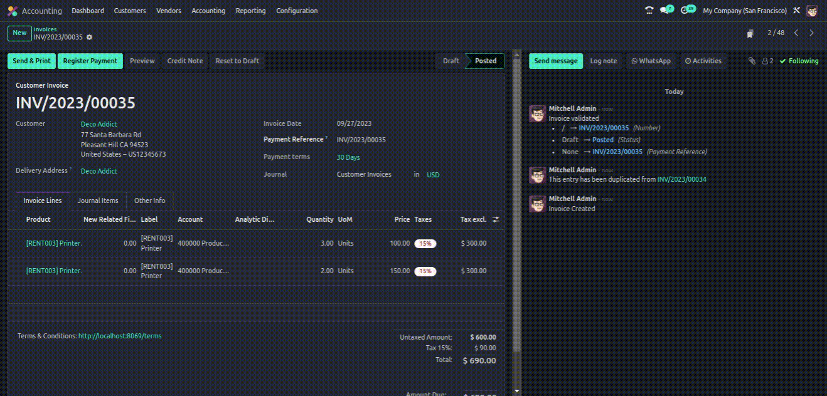
Task: Open the Mitchell Admin user avatar menu
Action: pos(812,11)
